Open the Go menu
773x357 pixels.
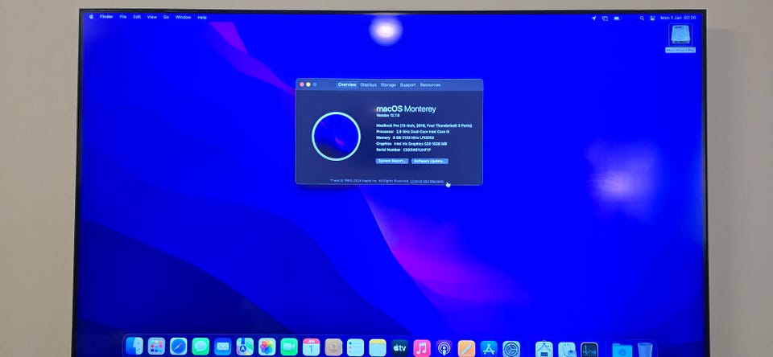tap(166, 17)
